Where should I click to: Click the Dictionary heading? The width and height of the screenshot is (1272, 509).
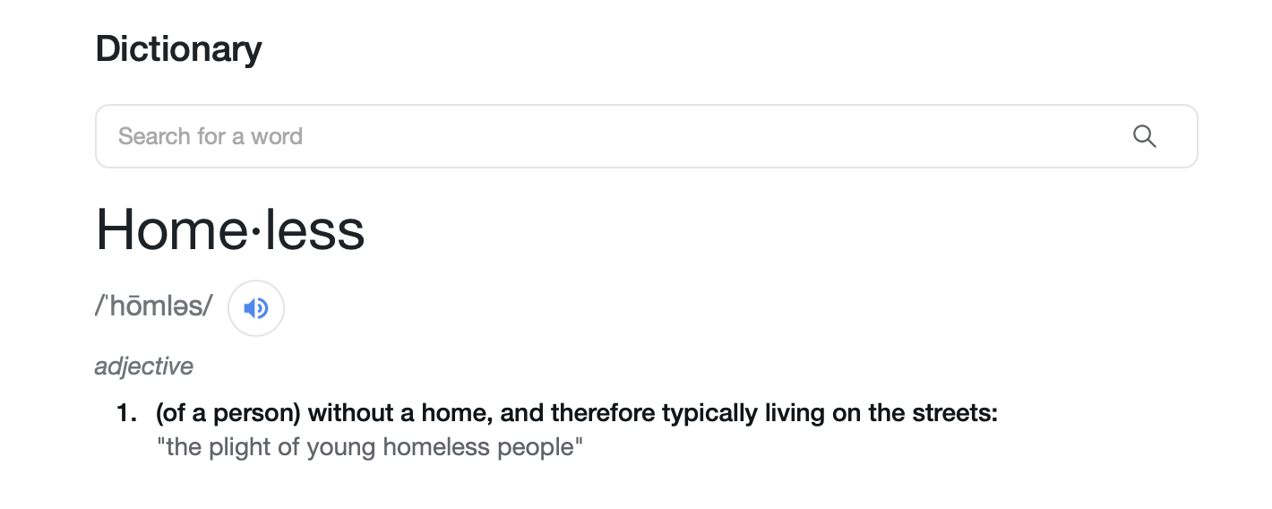click(178, 48)
